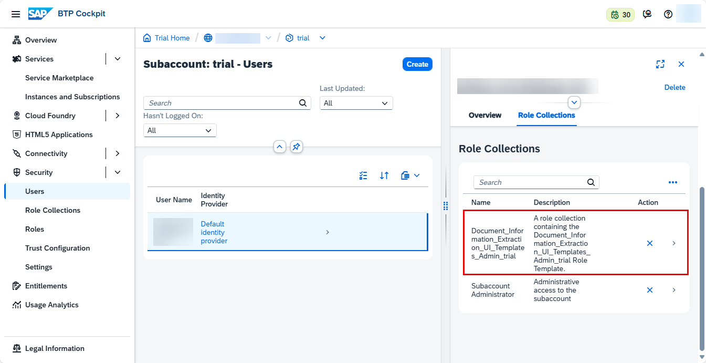Open the Hasn't Logged On dropdown

click(180, 130)
